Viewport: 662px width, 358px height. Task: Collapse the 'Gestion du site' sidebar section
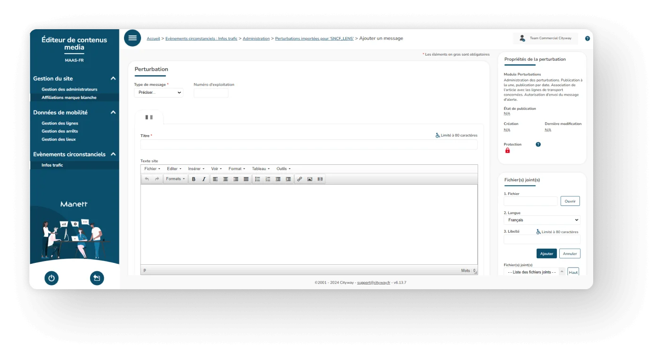coord(112,78)
